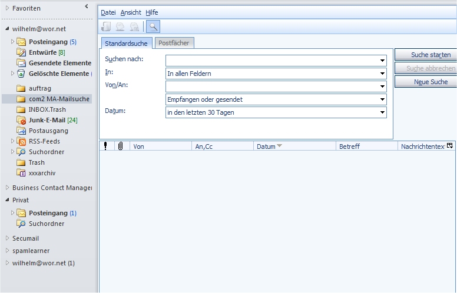
Task: Click the Entwürfe drafts folder icon
Action: coord(21,52)
